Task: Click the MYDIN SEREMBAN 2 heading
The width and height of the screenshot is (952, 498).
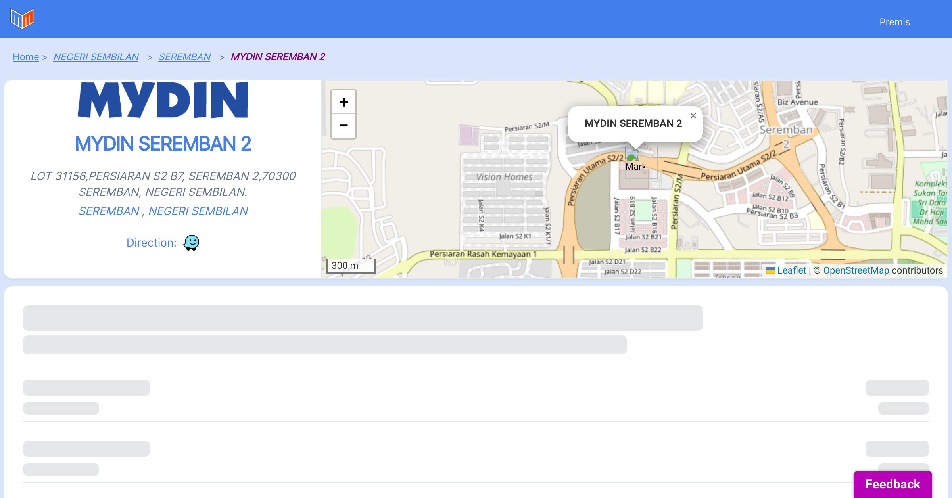Action: pos(163,144)
